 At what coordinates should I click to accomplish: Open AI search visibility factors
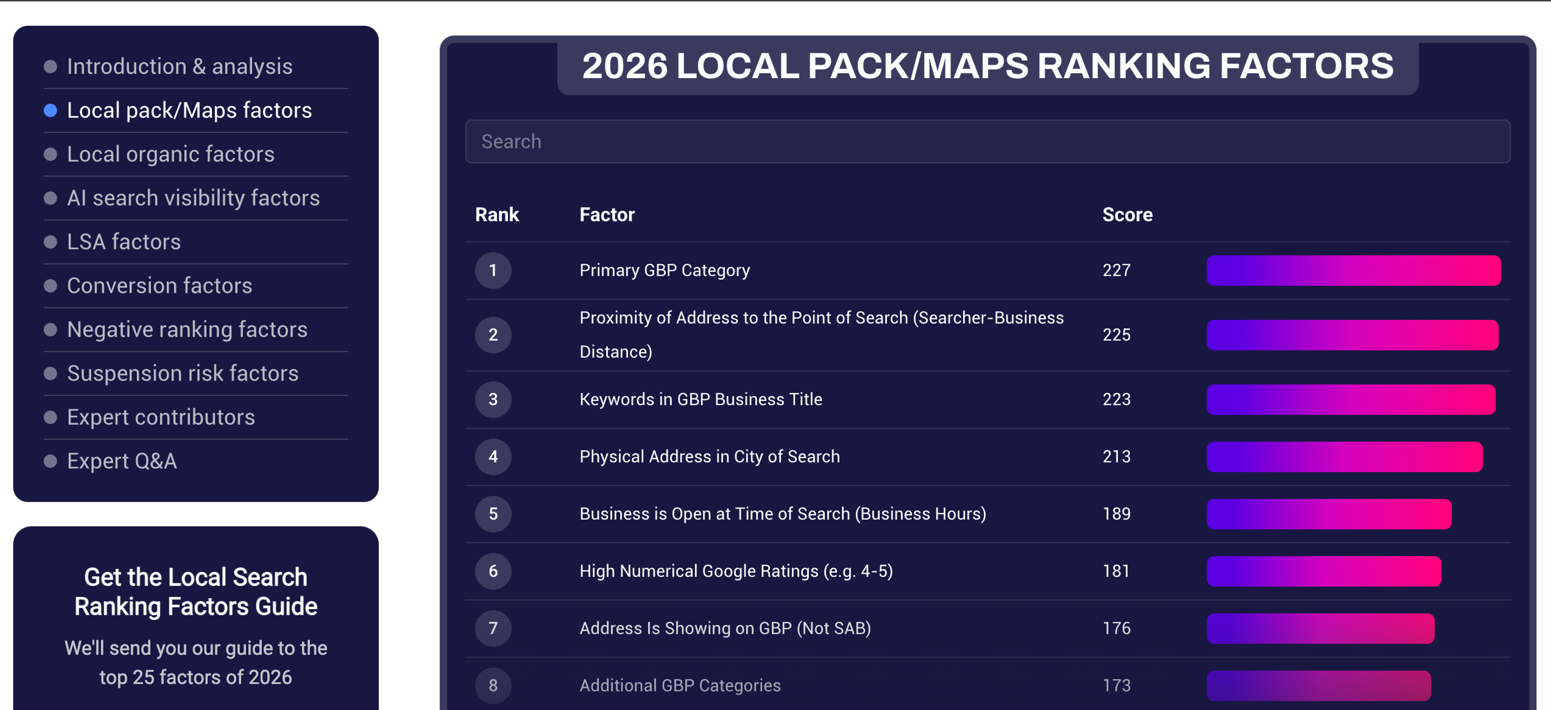click(x=193, y=198)
